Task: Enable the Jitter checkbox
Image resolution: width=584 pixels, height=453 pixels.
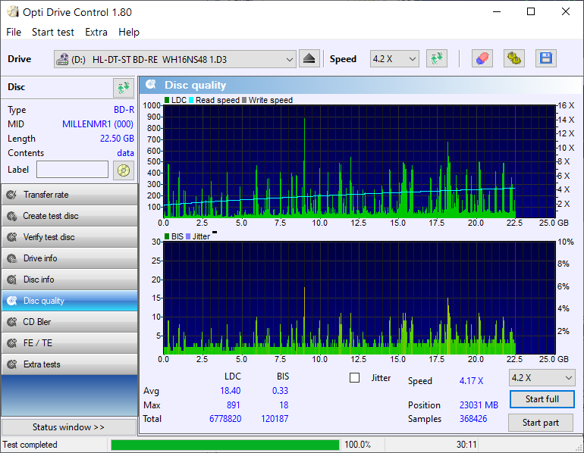Action: 355,378
